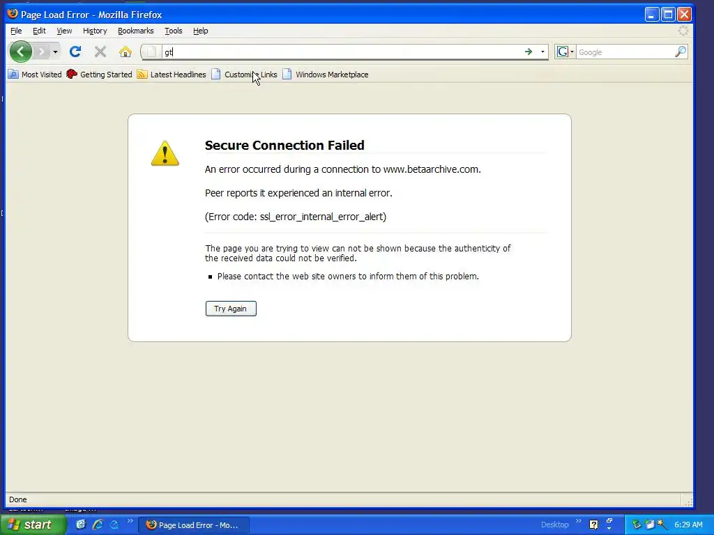Click the middle system tray icon
Screen dimensions: 714x535
click(650, 525)
